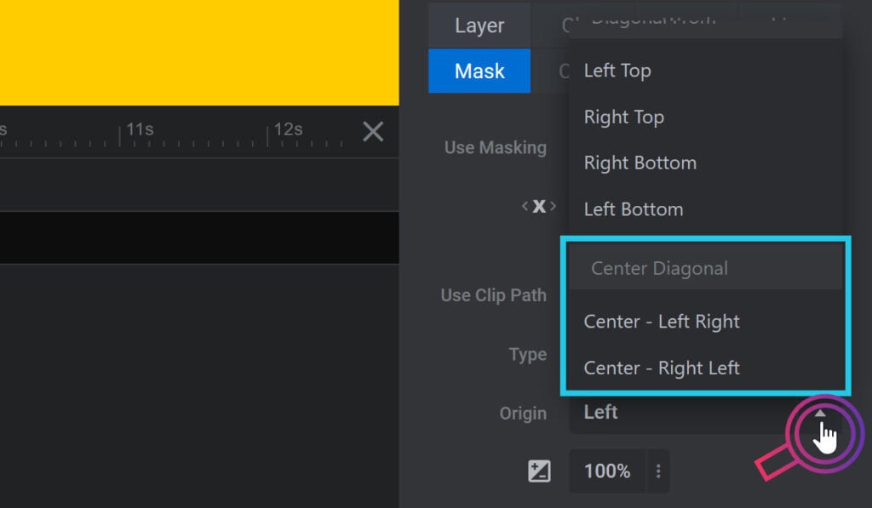Screen dimensions: 872x508
Task: Switch to the Layer tab
Action: point(479,26)
